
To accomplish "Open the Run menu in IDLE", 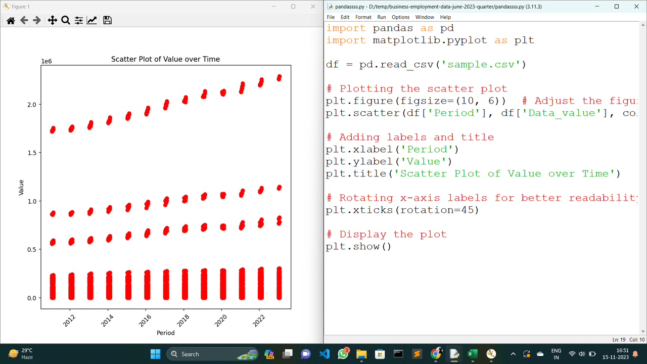I will pyautogui.click(x=382, y=17).
